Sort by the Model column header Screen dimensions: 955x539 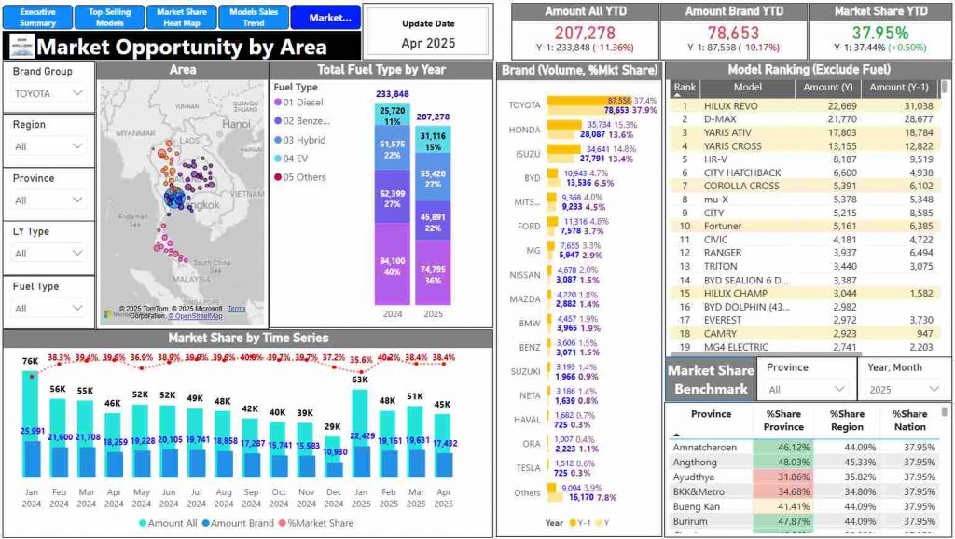tap(747, 87)
